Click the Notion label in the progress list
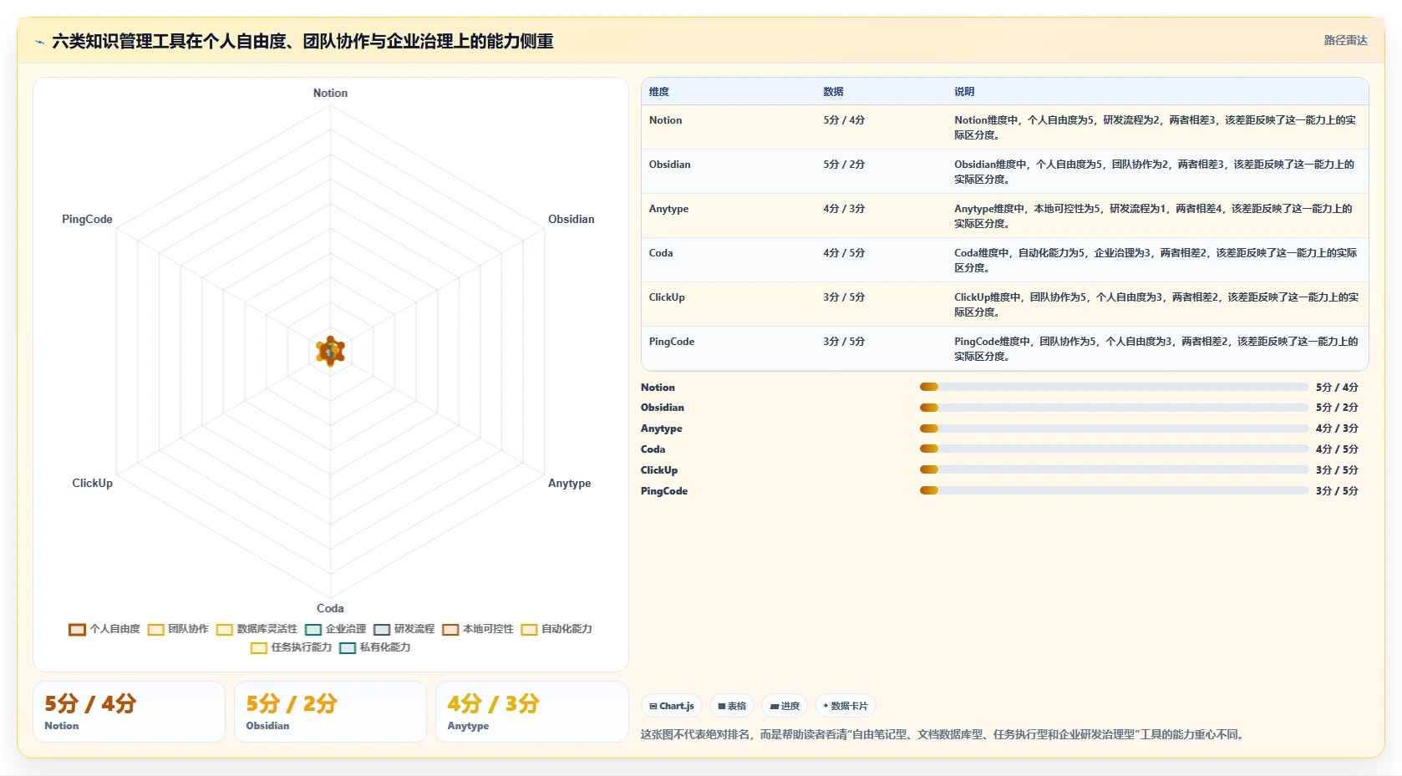Image resolution: width=1402 pixels, height=776 pixels. [x=658, y=388]
